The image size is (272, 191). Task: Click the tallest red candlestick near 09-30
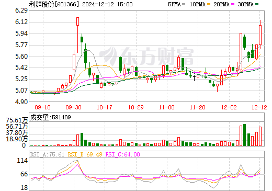(77, 35)
